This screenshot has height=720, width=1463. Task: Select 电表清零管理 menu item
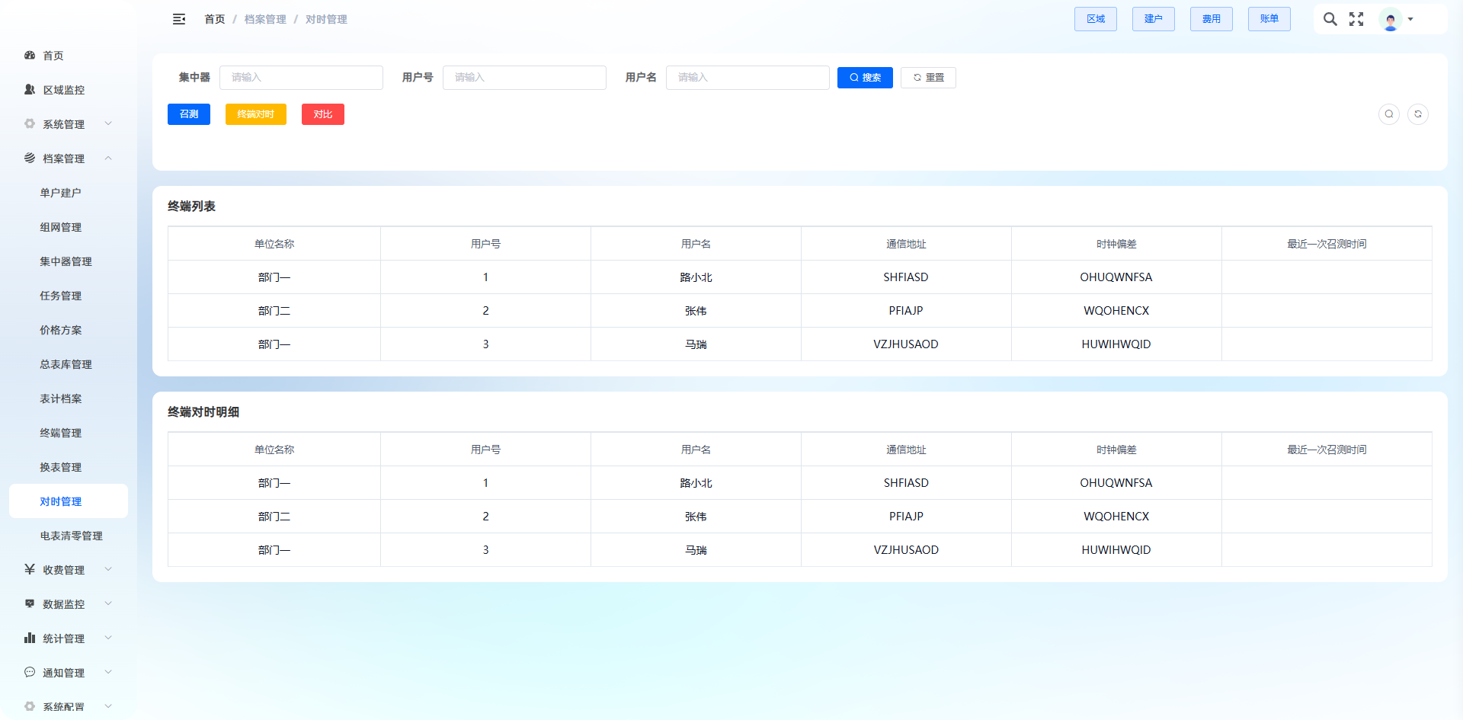[71, 536]
